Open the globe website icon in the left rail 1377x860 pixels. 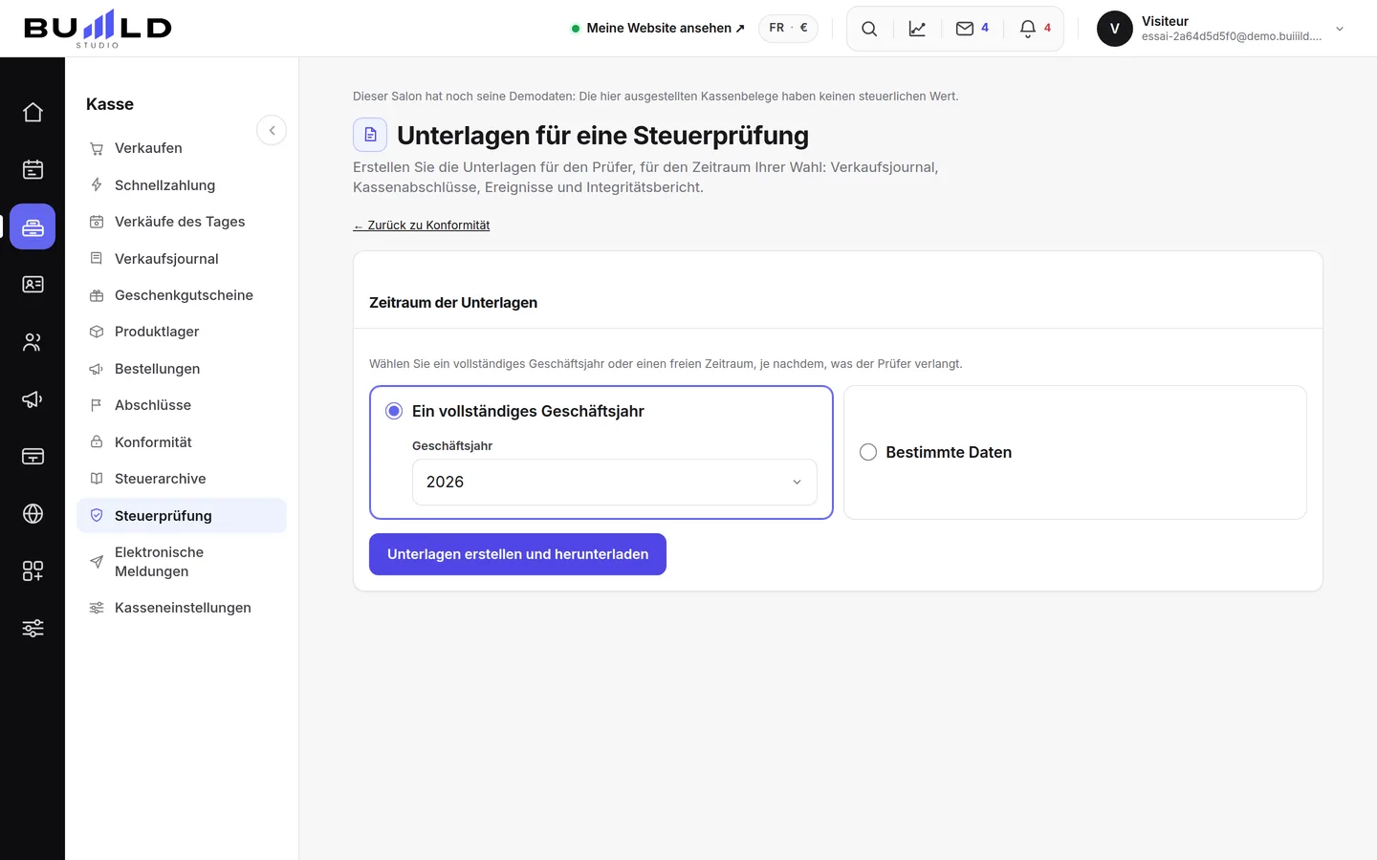pyautogui.click(x=33, y=513)
